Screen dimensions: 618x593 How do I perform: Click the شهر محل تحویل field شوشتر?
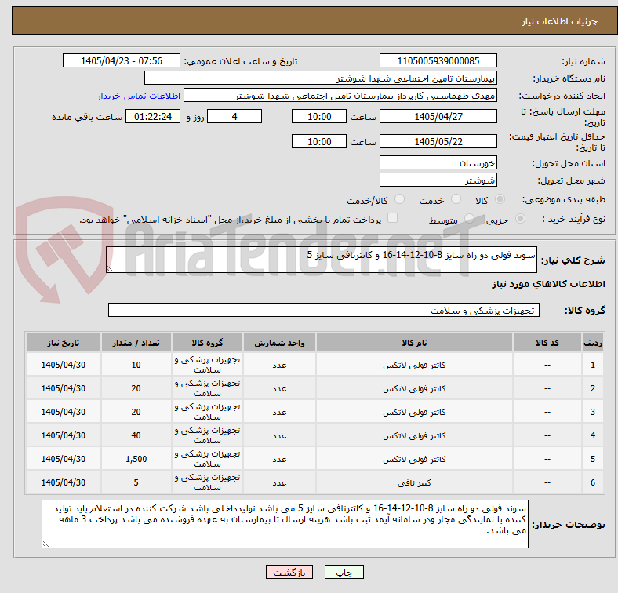click(438, 180)
